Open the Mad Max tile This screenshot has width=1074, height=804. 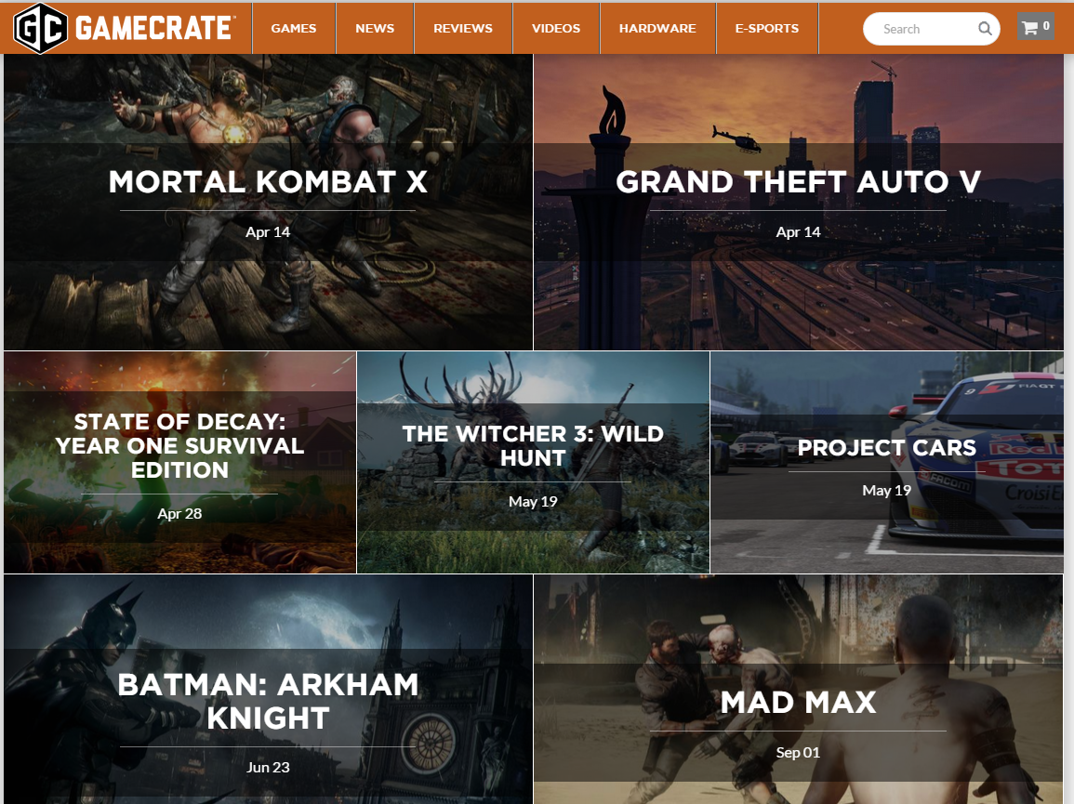(799, 690)
